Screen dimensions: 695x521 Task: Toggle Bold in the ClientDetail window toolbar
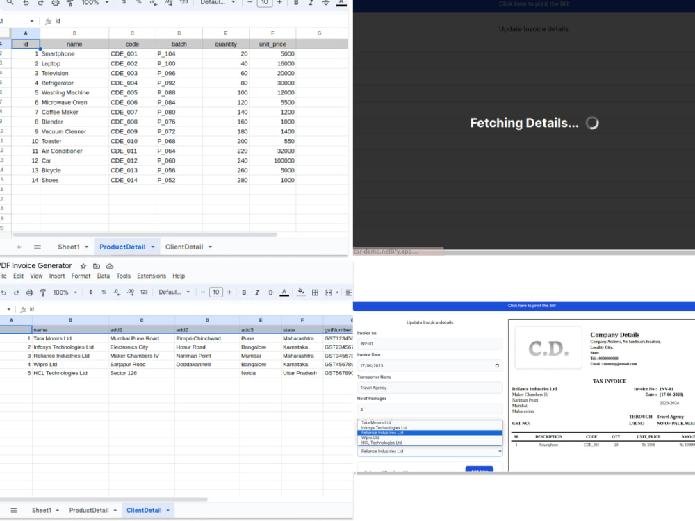(244, 292)
